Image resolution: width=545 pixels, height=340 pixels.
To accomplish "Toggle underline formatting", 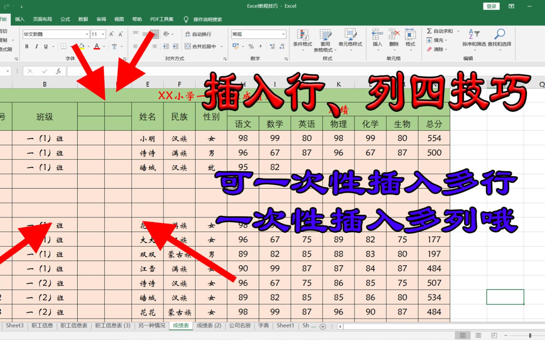I will coord(46,47).
